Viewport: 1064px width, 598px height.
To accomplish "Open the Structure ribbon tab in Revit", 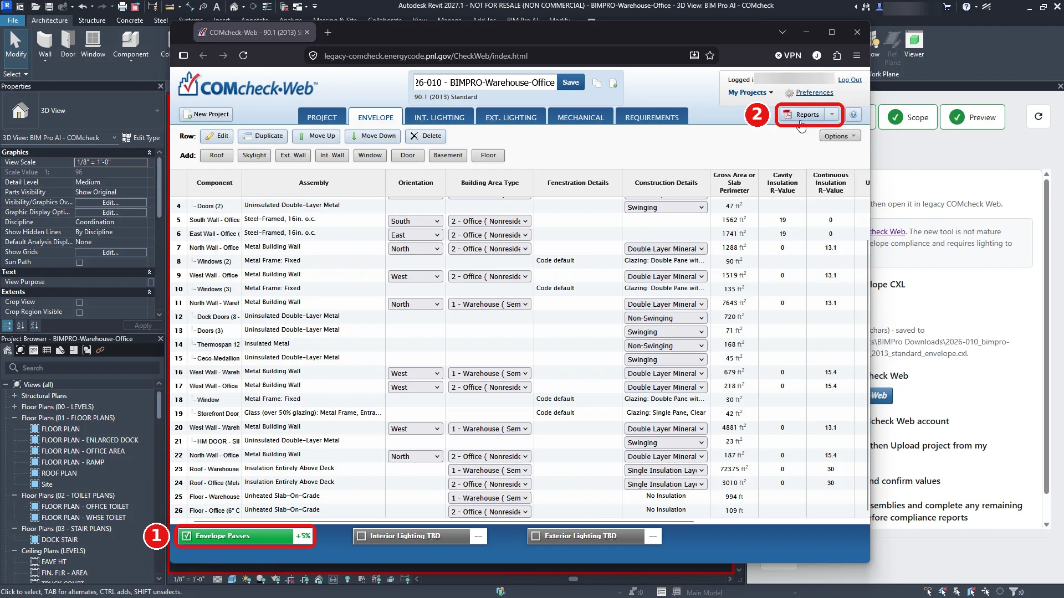I will click(x=92, y=20).
